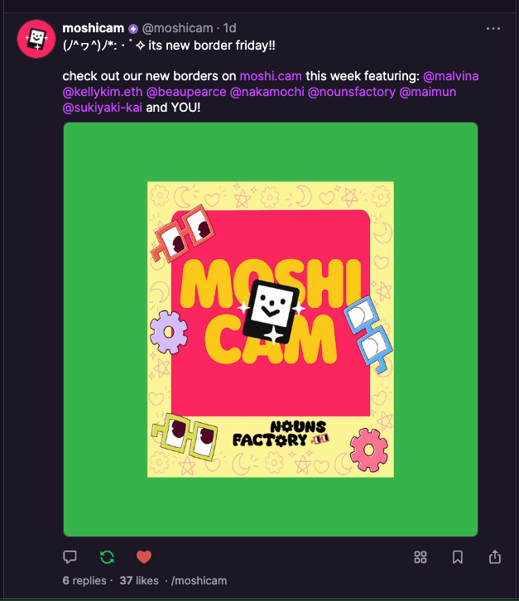This screenshot has width=519, height=601.
Task: Go to @nakamochi profile mention
Action: click(267, 92)
